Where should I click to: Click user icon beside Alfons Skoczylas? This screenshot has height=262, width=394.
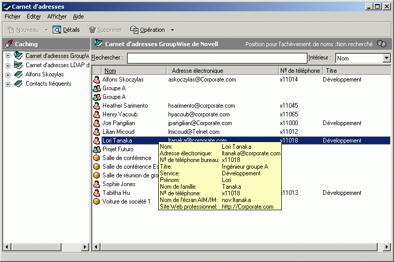(97, 79)
